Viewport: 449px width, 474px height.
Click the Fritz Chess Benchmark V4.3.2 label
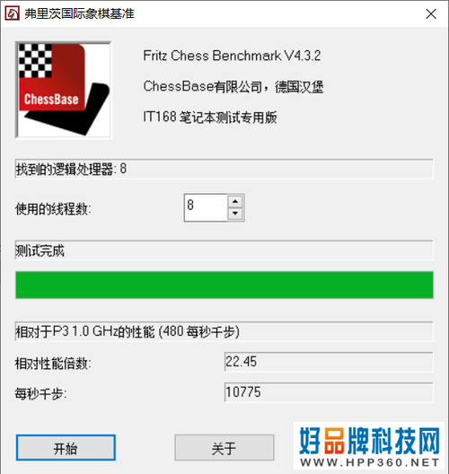[232, 56]
